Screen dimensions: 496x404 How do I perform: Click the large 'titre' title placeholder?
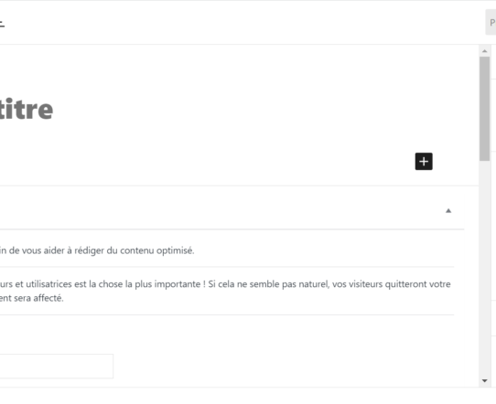coord(26,110)
